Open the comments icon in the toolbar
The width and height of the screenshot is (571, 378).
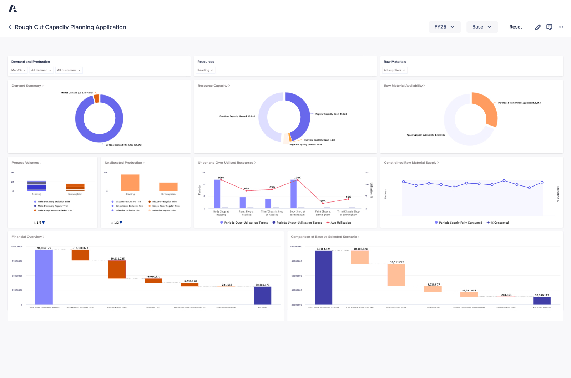pos(549,27)
